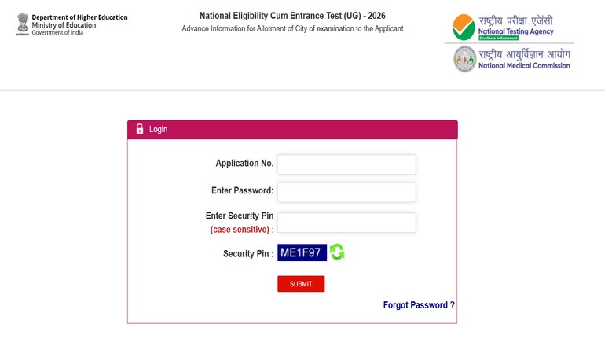Focus the Application No. text field
Screen dimensions: 605x339
pos(346,164)
